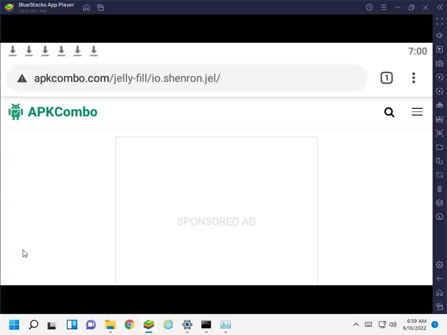The height and width of the screenshot is (335, 447).
Task: Open the performance monitor graph icon on taskbar
Action: pyautogui.click(x=226, y=325)
